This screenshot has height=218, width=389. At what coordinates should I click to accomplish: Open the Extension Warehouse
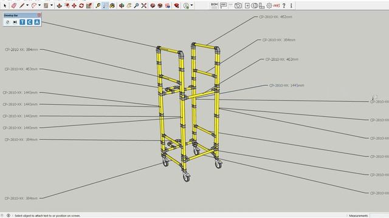click(x=160, y=5)
